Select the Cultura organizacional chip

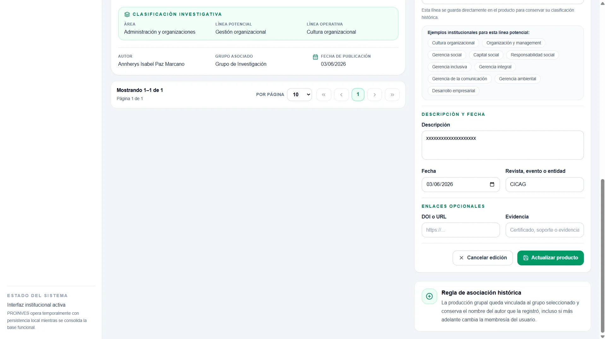pyautogui.click(x=453, y=43)
